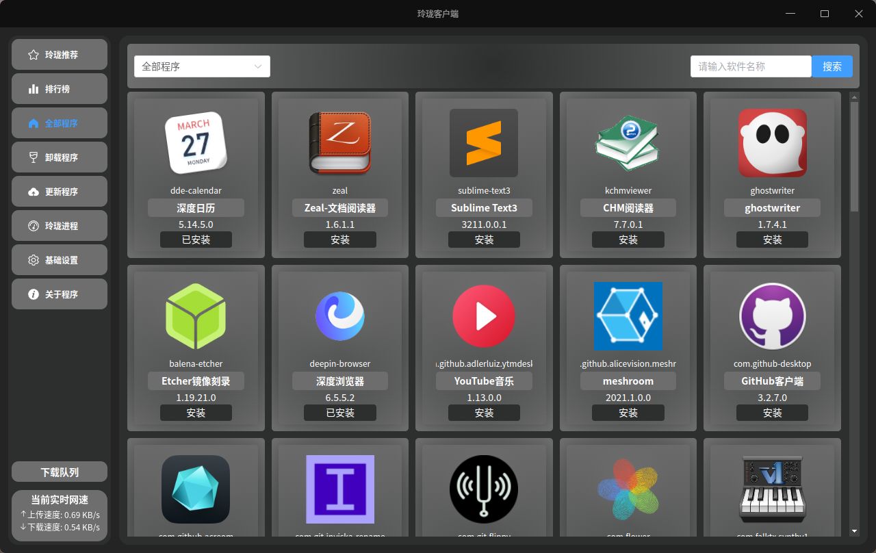This screenshot has height=553, width=876.
Task: Click the Sublime Text3 app icon
Action: pos(484,143)
